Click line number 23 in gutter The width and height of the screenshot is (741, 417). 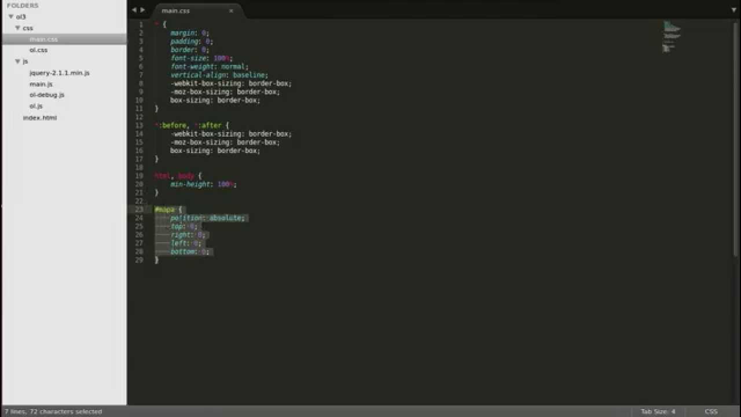tap(139, 210)
